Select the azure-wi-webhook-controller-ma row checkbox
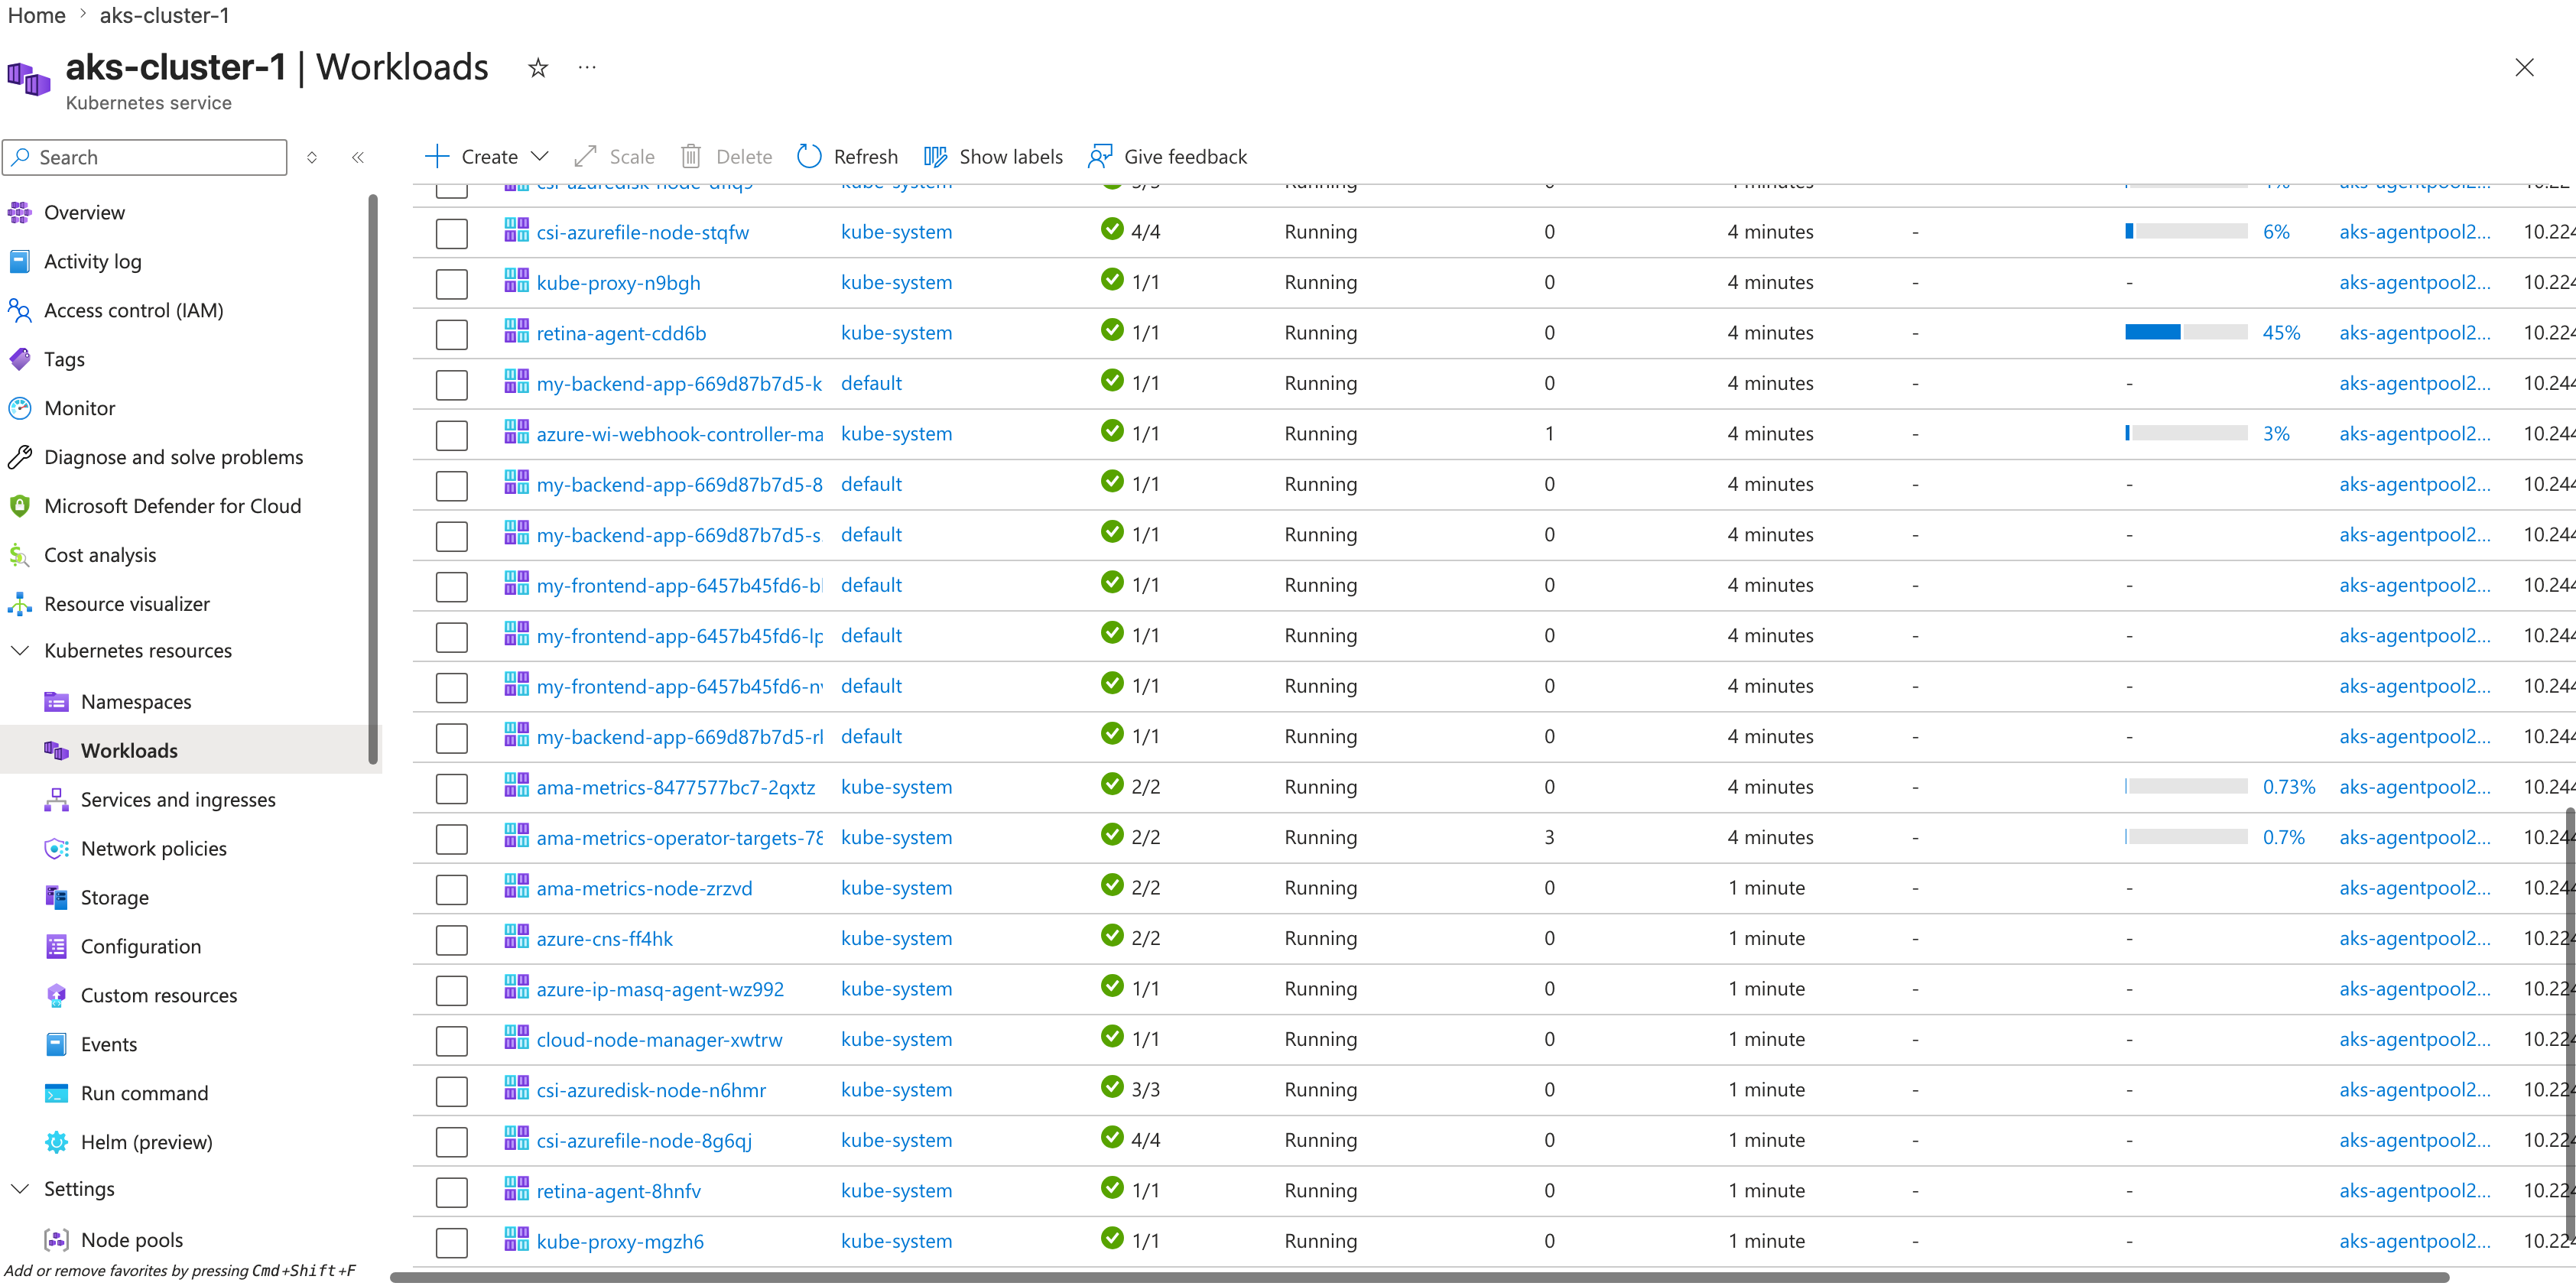This screenshot has width=2576, height=1286. [x=452, y=435]
